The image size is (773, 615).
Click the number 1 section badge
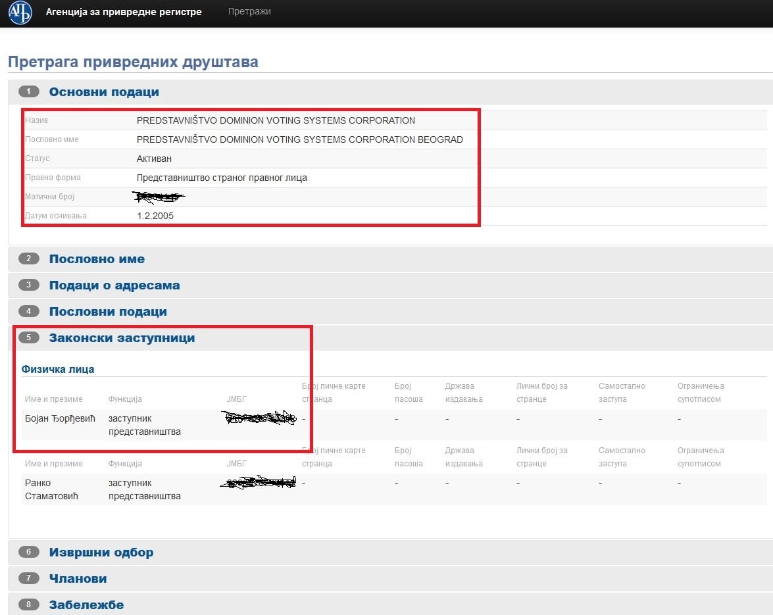point(28,91)
